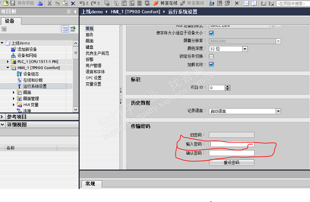Select OPC 设置 in settings navigation
310x202 pixels.
(94, 78)
